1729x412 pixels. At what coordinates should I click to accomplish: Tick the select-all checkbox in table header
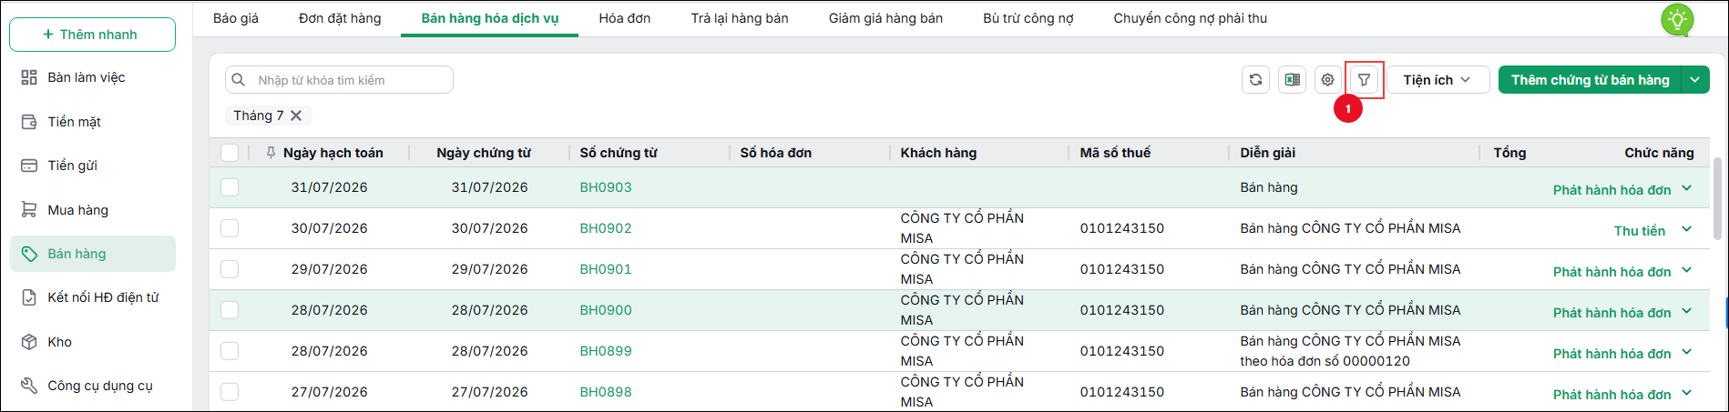[x=230, y=153]
